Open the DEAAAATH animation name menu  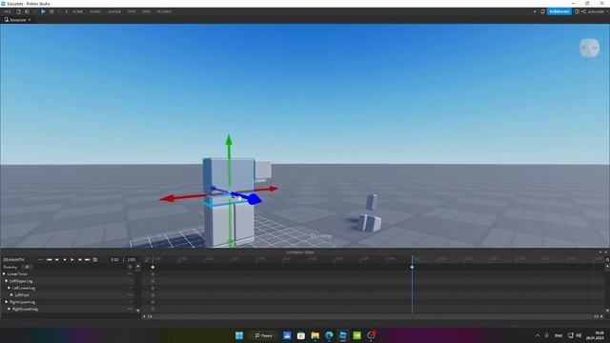click(14, 260)
